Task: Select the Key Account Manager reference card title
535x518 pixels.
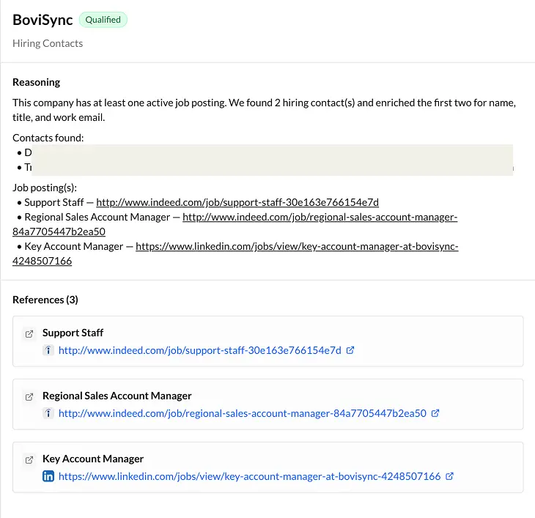Action: click(x=93, y=459)
